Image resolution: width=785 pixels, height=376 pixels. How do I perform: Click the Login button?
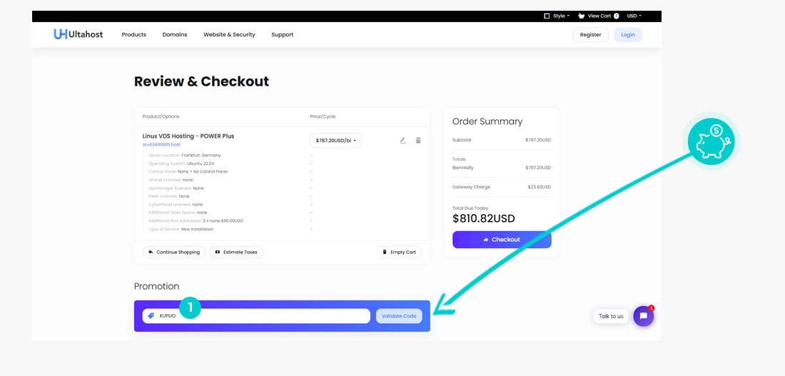628,34
